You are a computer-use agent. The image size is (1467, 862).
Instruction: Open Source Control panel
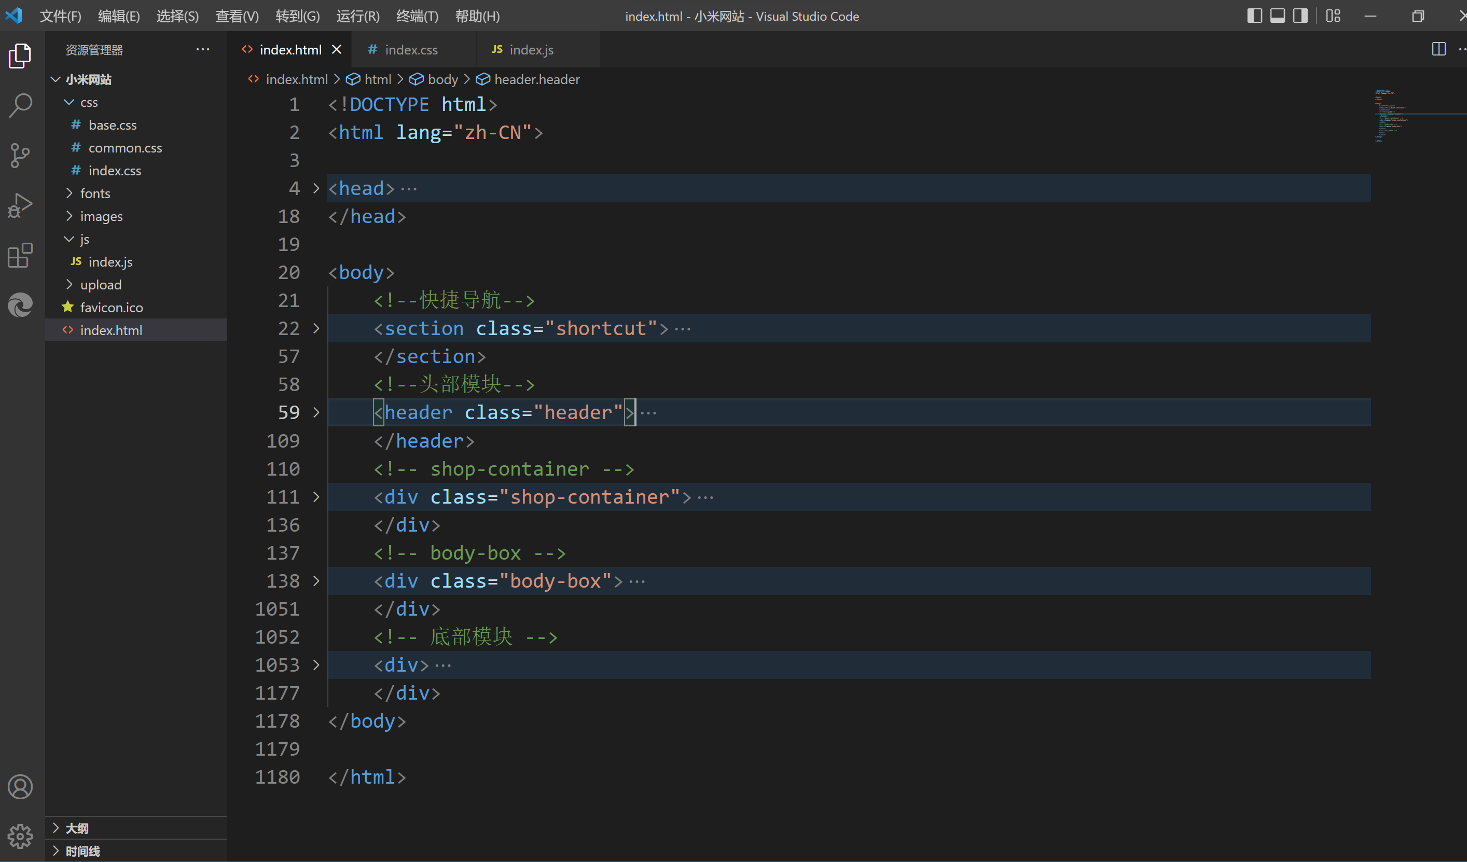tap(21, 156)
